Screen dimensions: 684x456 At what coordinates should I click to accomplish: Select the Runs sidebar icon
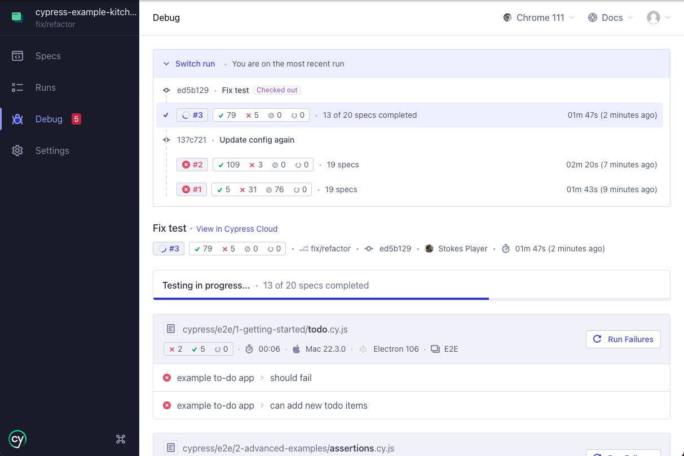46,87
